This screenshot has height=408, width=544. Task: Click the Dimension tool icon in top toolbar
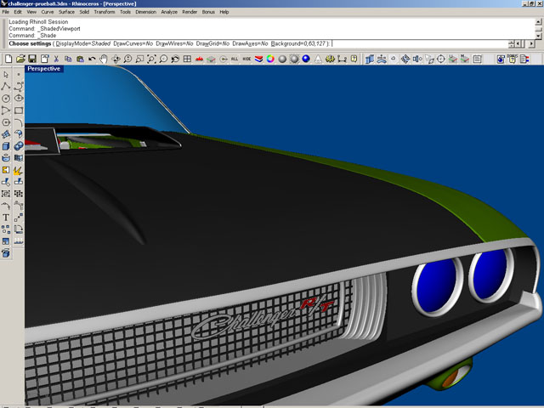pyautogui.click(x=342, y=59)
